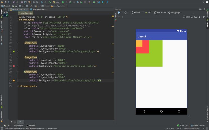Expand the Language dropdown in preview
Screen dimensions: 209x130
point(175,13)
